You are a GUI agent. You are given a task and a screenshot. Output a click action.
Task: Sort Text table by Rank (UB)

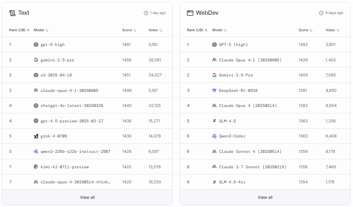(19, 30)
